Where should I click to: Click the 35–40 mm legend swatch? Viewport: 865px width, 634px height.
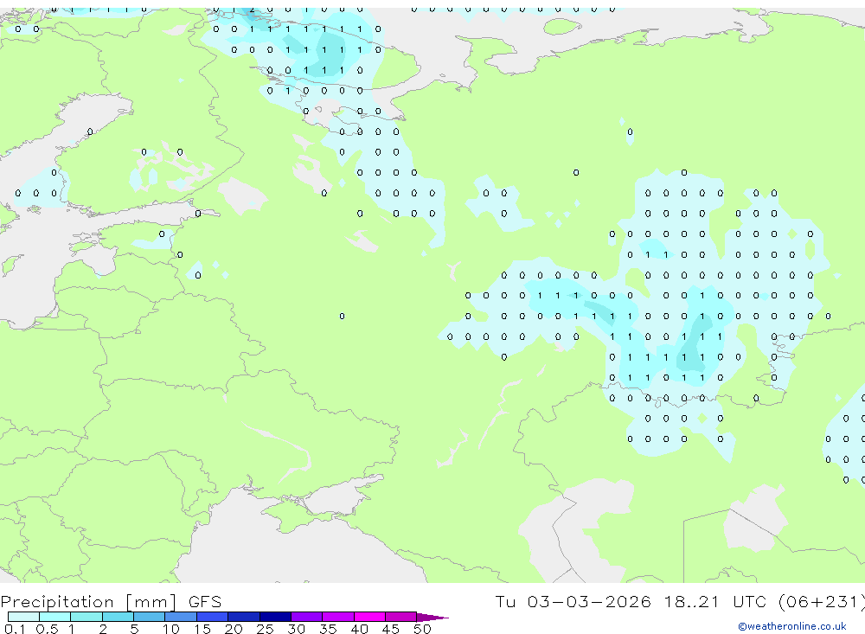pyautogui.click(x=337, y=617)
